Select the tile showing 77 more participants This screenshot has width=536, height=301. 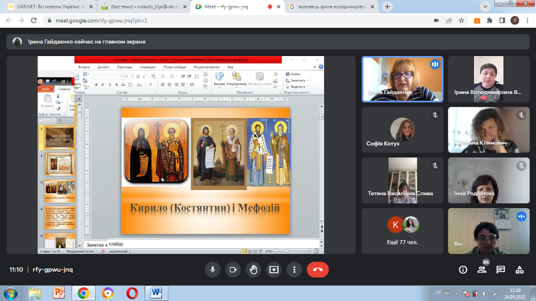pyautogui.click(x=402, y=231)
